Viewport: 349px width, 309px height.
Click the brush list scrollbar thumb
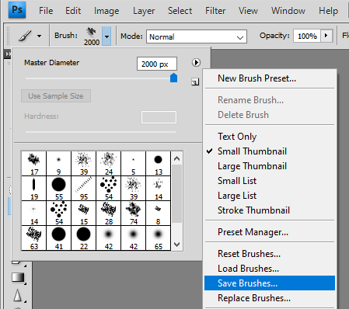click(177, 193)
